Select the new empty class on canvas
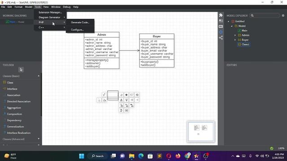The height and width of the screenshot is (161, 287). tap(113, 95)
